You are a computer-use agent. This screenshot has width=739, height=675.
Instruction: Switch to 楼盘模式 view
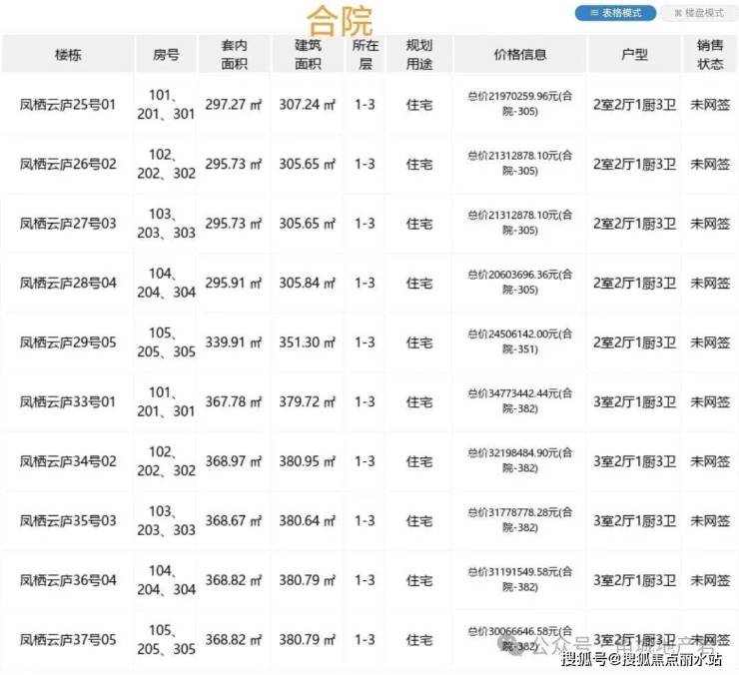click(x=699, y=13)
